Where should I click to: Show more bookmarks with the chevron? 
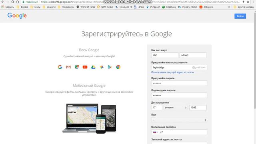(x=229, y=7)
